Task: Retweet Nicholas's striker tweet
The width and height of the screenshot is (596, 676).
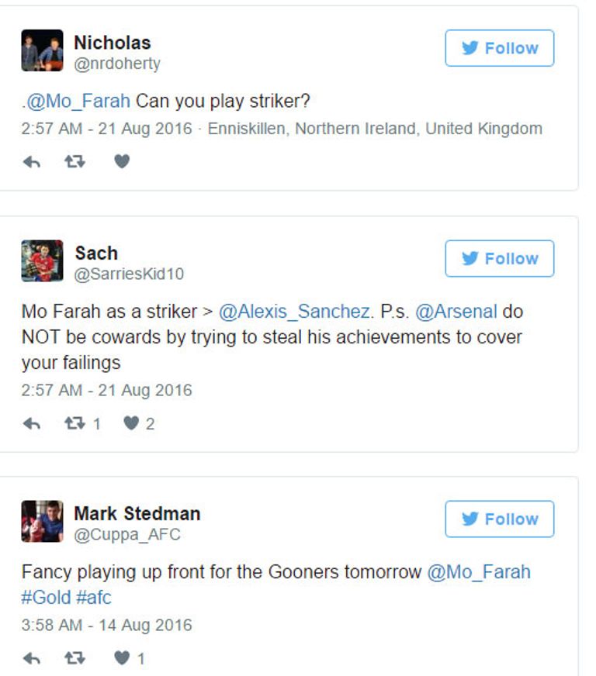Action: coord(75,162)
